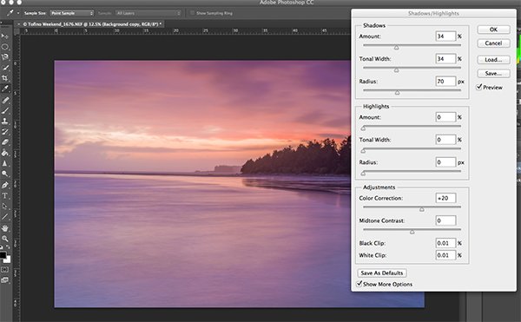Select the Pen tool
The width and height of the screenshot is (521, 322).
pos(4,185)
